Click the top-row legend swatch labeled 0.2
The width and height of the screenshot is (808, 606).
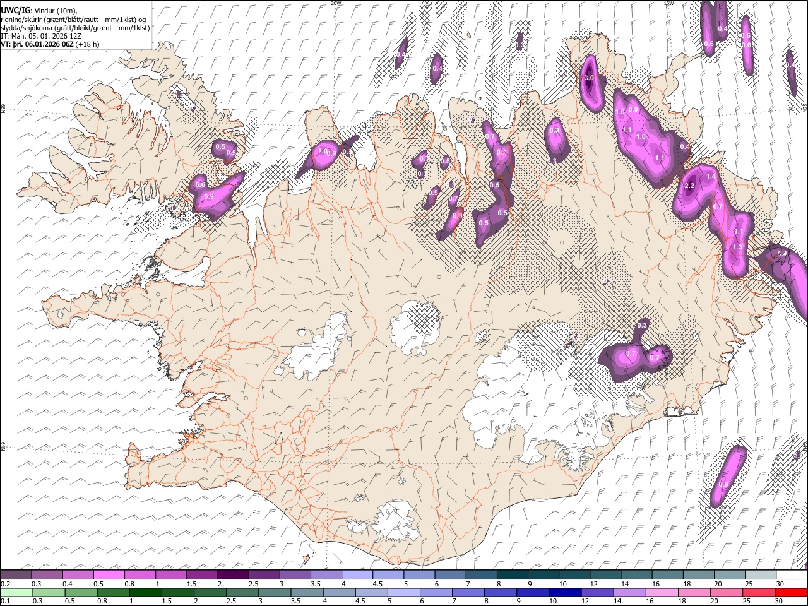(x=16, y=574)
